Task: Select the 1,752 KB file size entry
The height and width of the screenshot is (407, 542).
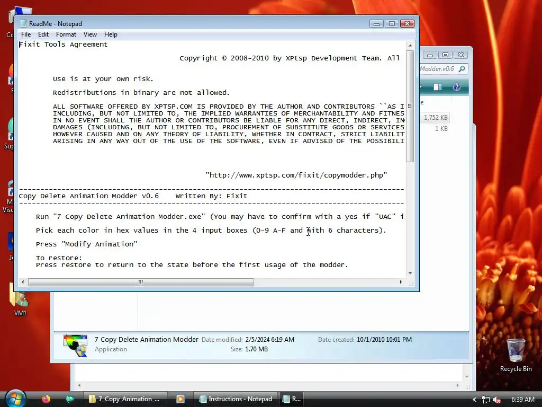Action: click(x=436, y=118)
